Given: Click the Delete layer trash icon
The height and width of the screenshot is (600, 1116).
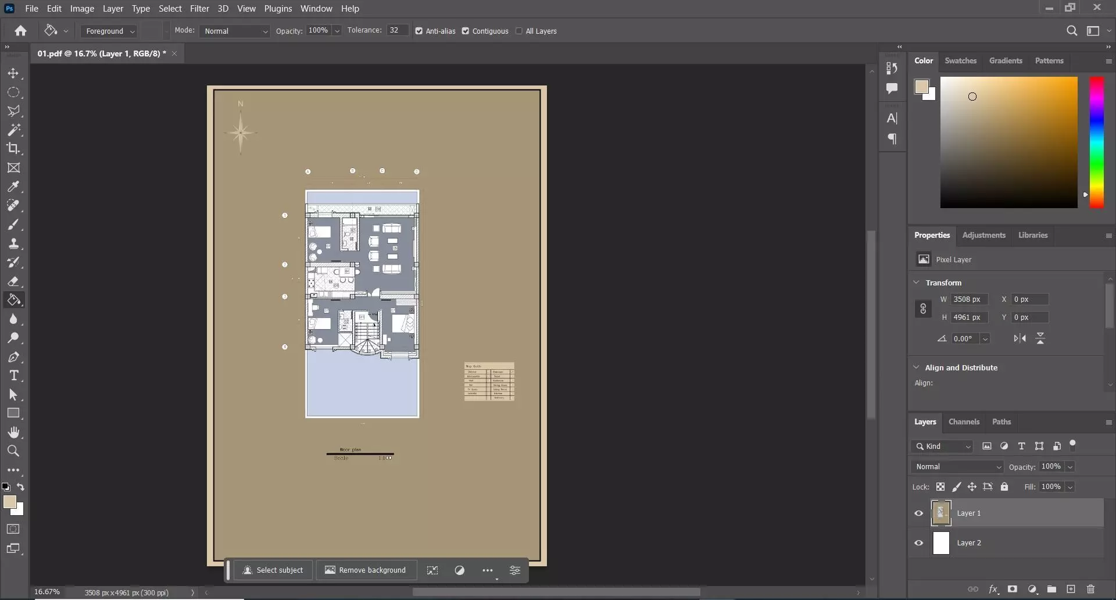Looking at the screenshot, I should point(1090,589).
